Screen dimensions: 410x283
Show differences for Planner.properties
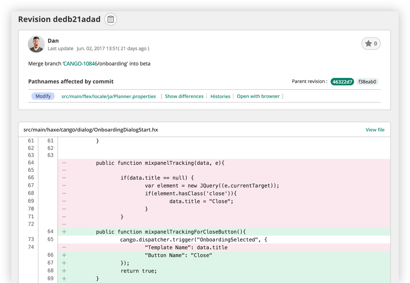point(184,96)
